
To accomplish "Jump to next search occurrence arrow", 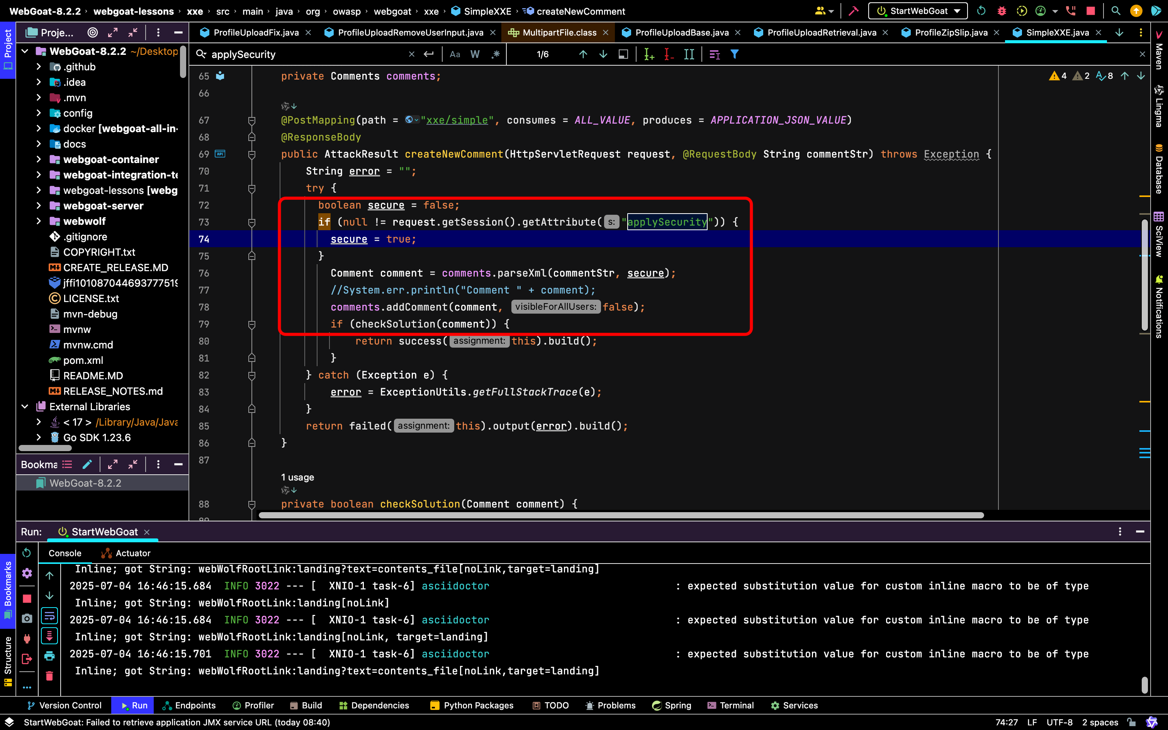I will tap(603, 54).
